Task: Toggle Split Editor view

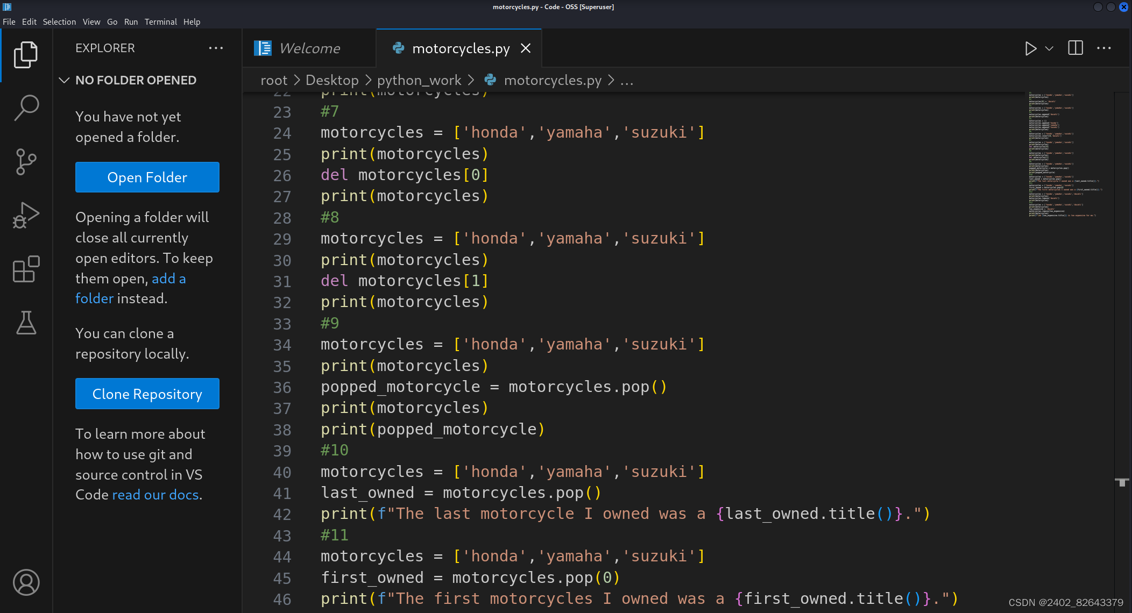Action: 1076,47
